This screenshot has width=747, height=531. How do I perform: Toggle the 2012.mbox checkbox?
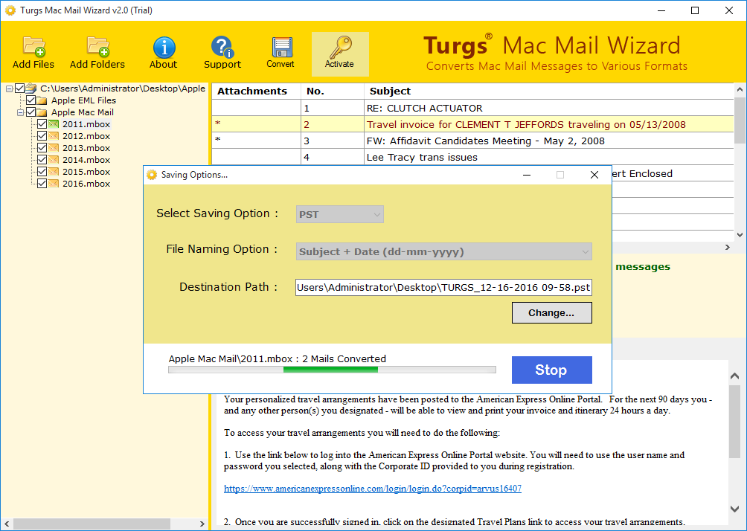click(x=42, y=136)
